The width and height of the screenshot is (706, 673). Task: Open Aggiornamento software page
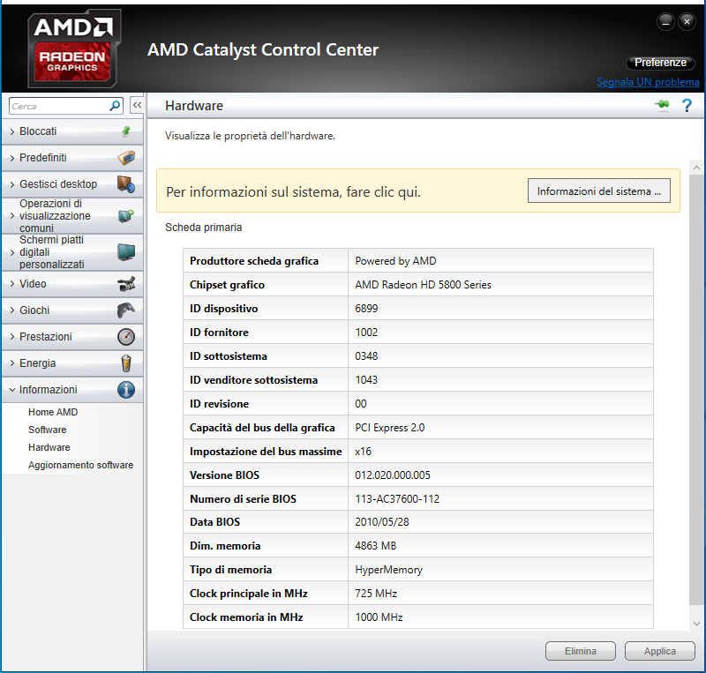point(80,465)
